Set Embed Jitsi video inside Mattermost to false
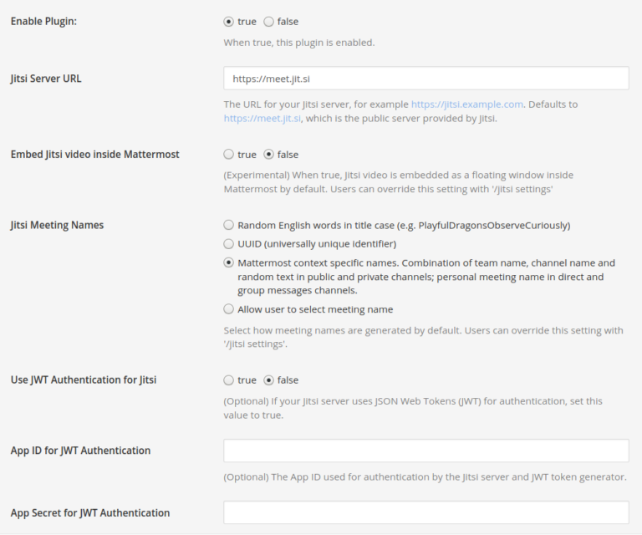The width and height of the screenshot is (642, 535). (268, 155)
